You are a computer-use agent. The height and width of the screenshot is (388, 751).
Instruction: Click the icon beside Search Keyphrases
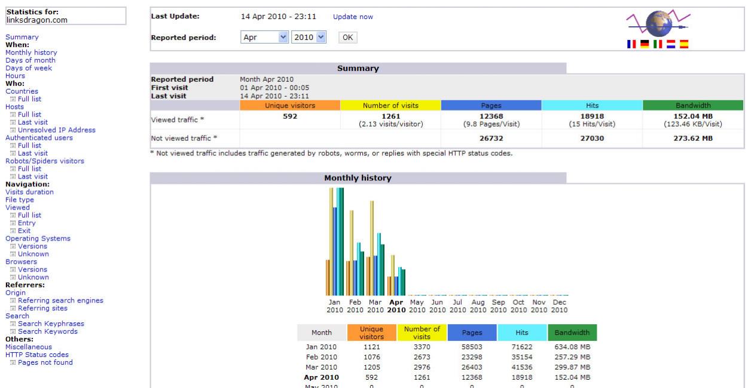pyautogui.click(x=13, y=324)
